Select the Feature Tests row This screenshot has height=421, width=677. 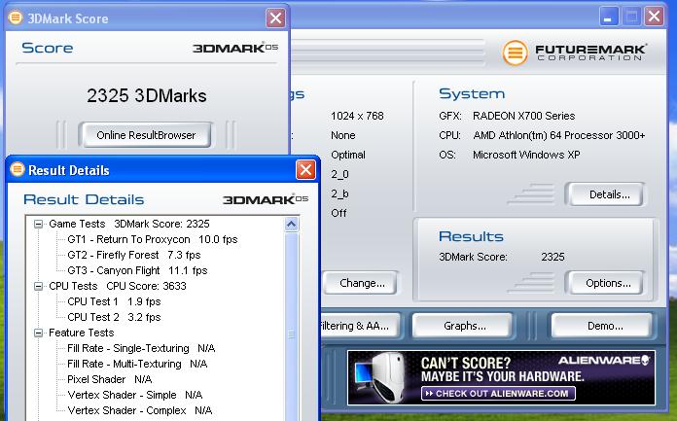coord(81,333)
